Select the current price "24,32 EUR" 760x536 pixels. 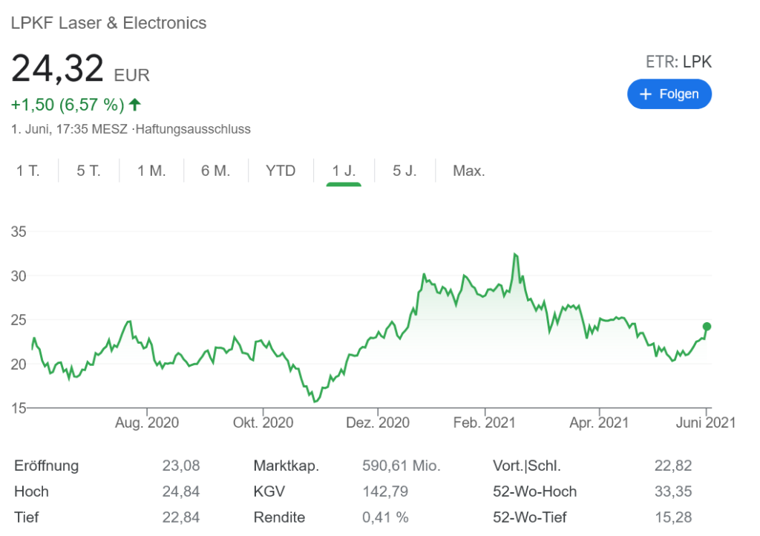[79, 68]
